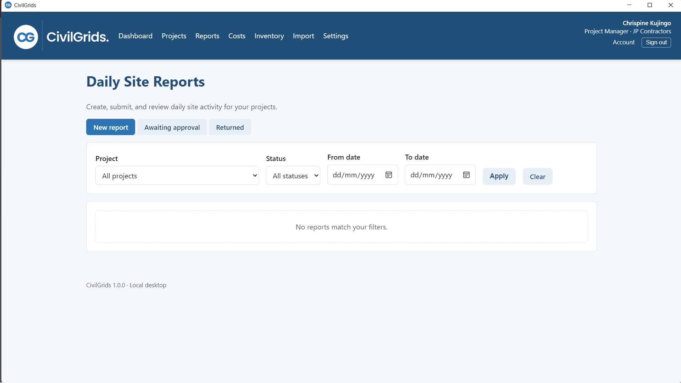Focus the From date input field
This screenshot has width=681, height=383.
coord(362,175)
